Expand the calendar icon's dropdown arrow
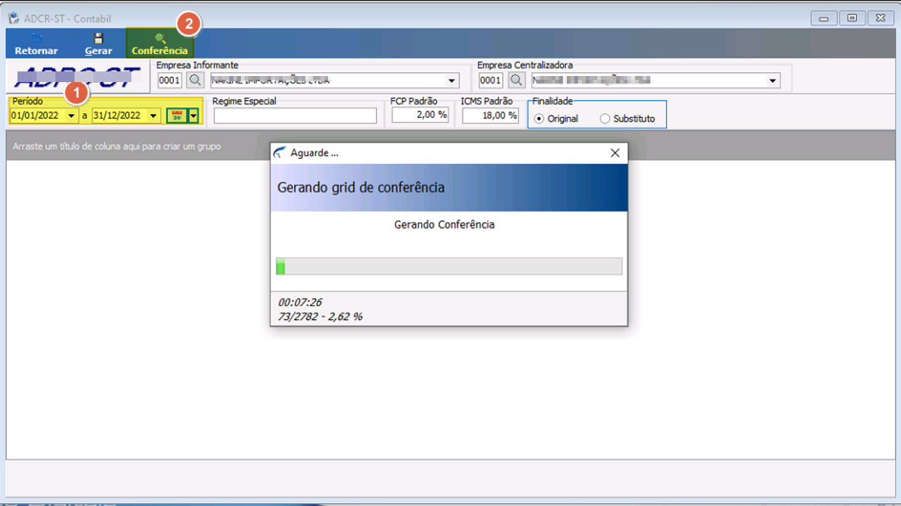Image resolution: width=901 pixels, height=506 pixels. [194, 115]
